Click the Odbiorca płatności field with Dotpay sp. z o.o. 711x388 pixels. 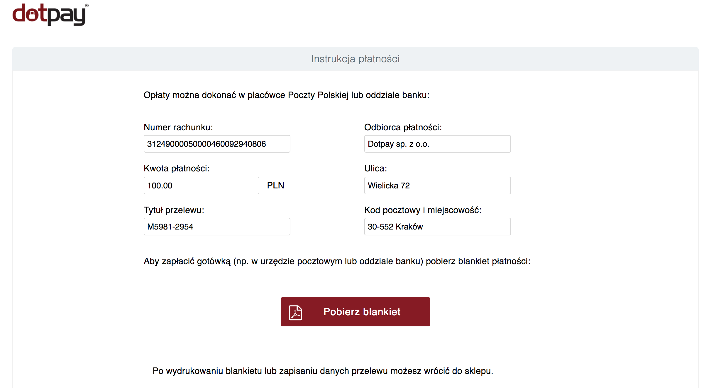tap(437, 144)
